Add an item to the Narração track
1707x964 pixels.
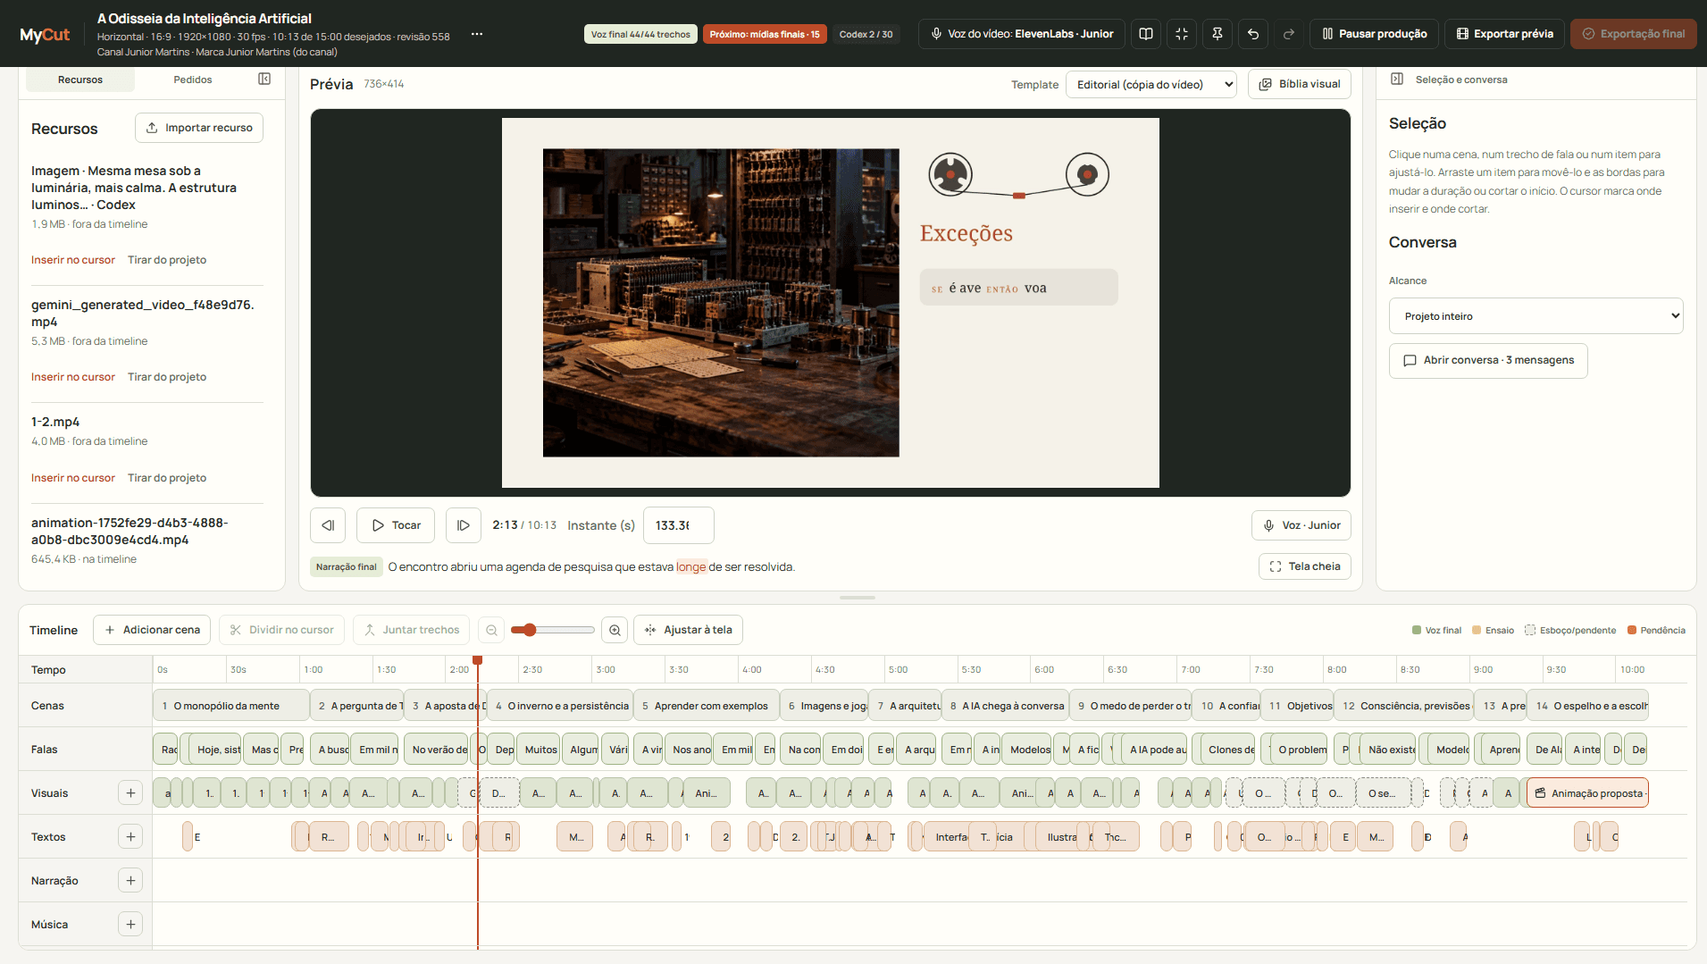[x=130, y=880]
